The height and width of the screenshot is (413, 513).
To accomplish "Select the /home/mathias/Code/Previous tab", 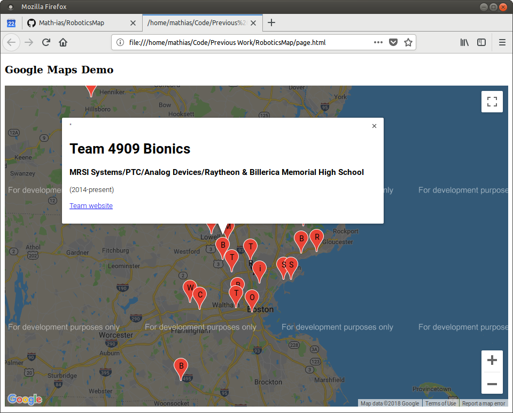I will (203, 23).
